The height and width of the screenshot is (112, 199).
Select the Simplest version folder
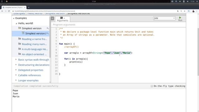click(32, 28)
